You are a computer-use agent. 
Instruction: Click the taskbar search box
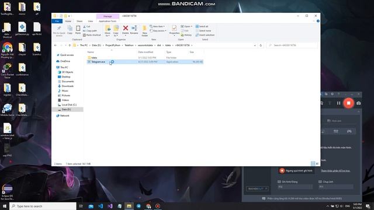point(43,206)
